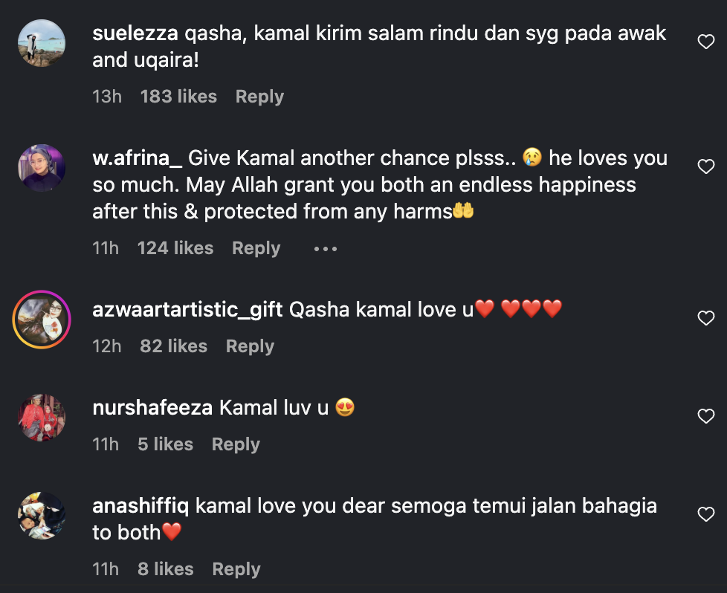Open more options on w.afrina_'s comment
The width and height of the screenshot is (727, 593).
[x=326, y=249]
